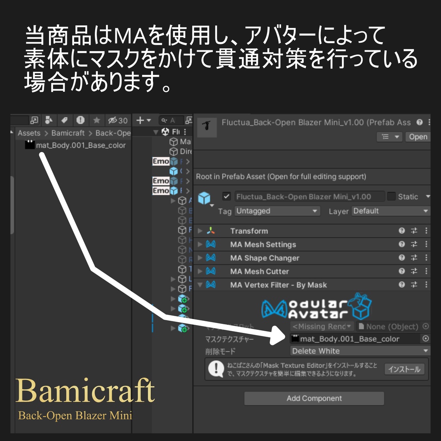Toggle scene visibility showing 30 hidden items
Image resolution: width=441 pixels, height=441 pixels.
click(x=112, y=120)
